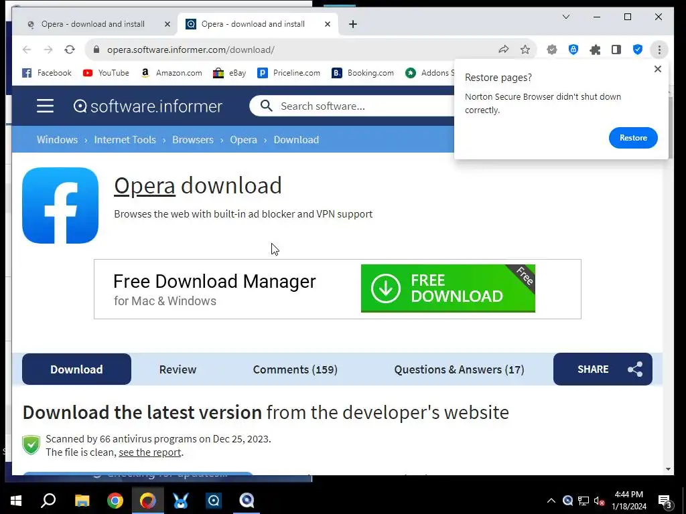Open the blue rabbit taskbar app
The width and height of the screenshot is (686, 514).
pos(181,501)
